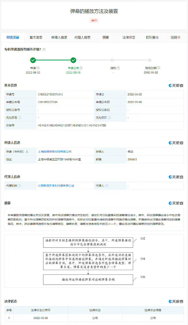Open the 说明书 tab
Viewport: 188px width, 325px height.
click(175, 37)
